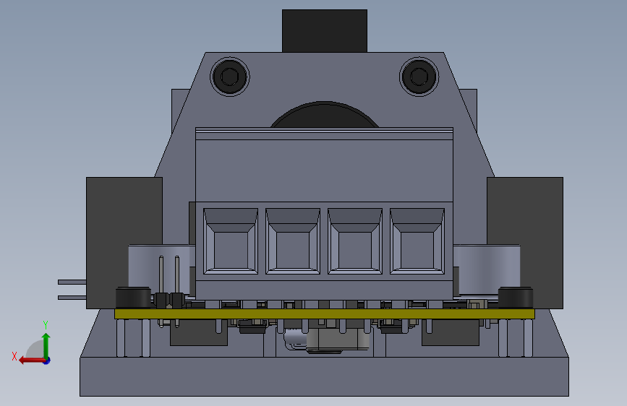
Task: Pick the second terminal opening from the left
Action: pyautogui.click(x=293, y=241)
